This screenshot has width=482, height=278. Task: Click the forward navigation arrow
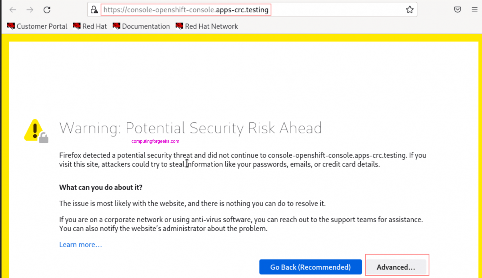pos(30,10)
